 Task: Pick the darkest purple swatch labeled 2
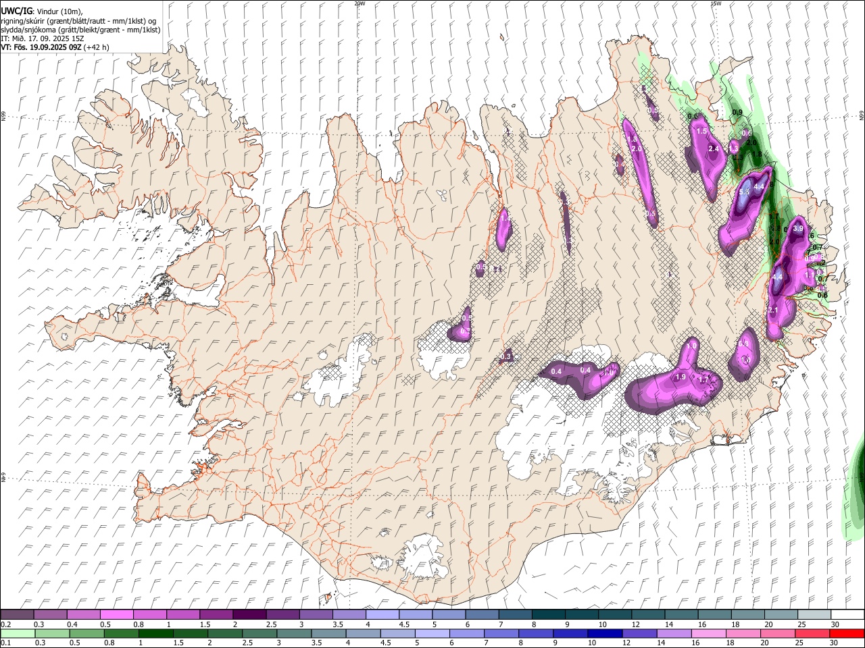[x=249, y=615]
